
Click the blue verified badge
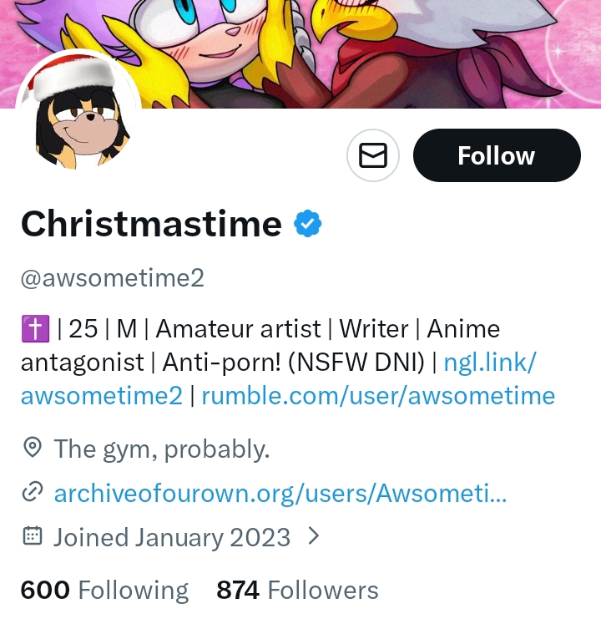coord(307,224)
